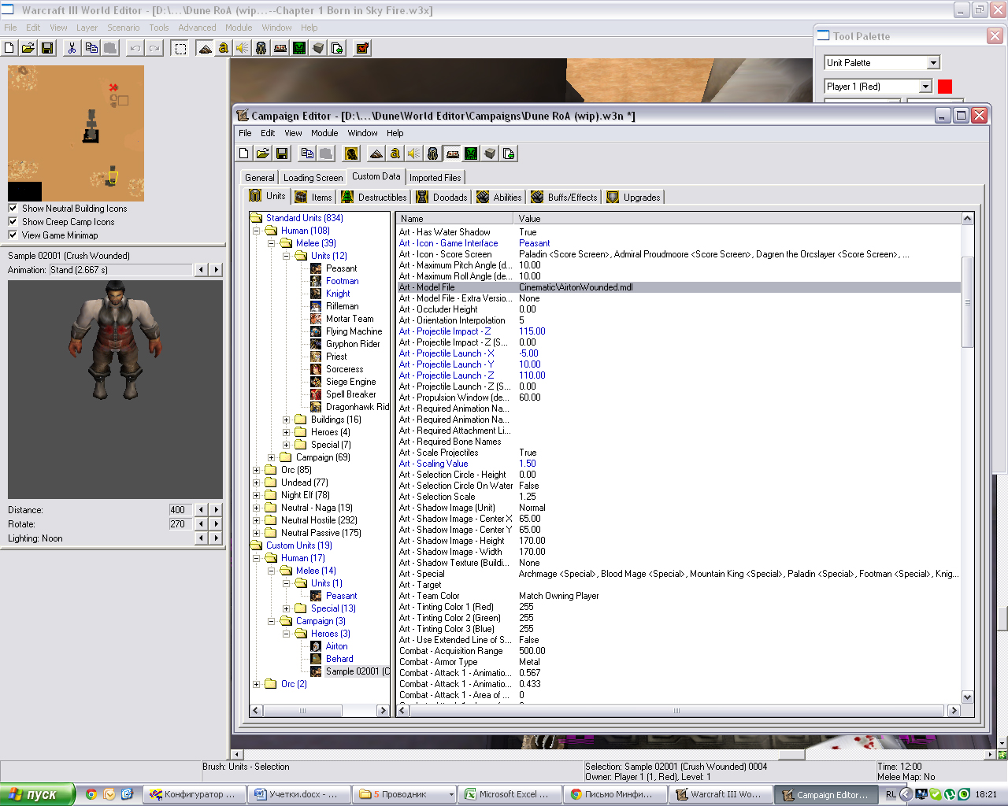This screenshot has width=1008, height=806.
Task: Click the Save icon in Campaign Editor toolbar
Action: point(282,153)
